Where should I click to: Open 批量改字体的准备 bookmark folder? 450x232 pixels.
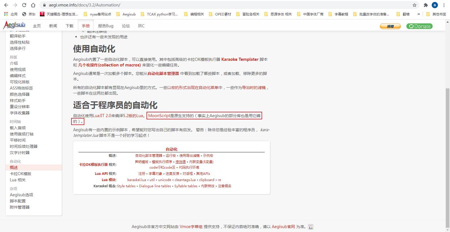click(x=371, y=14)
